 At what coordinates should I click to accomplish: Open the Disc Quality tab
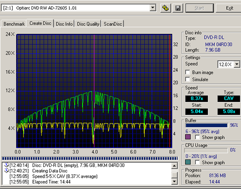88,24
